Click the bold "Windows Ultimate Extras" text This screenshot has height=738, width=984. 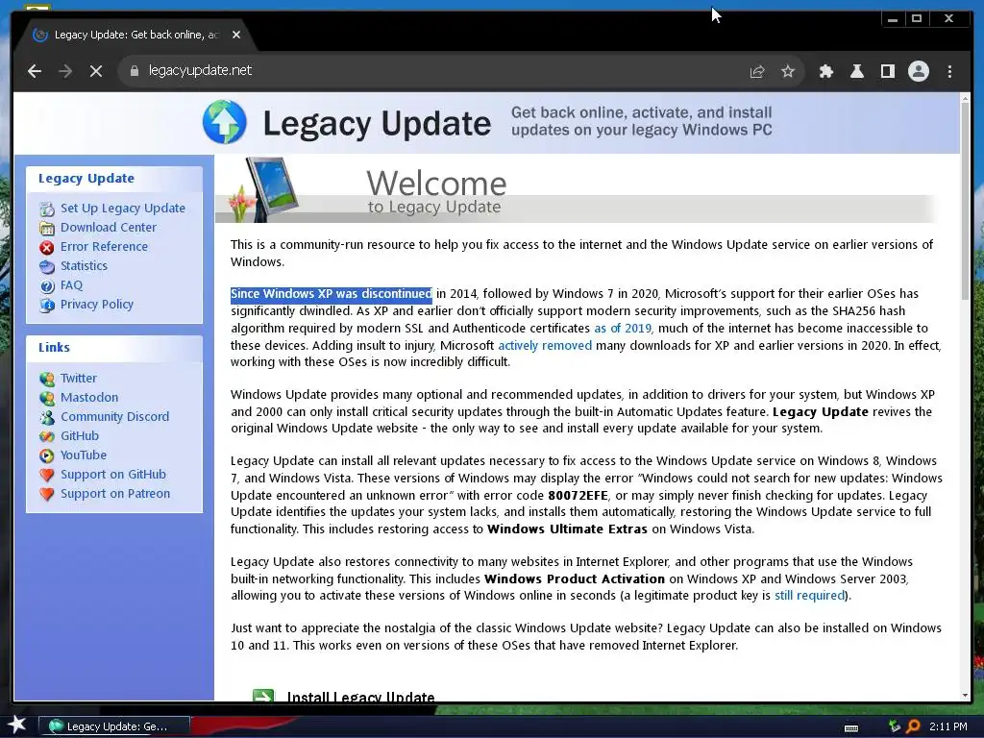pyautogui.click(x=567, y=529)
